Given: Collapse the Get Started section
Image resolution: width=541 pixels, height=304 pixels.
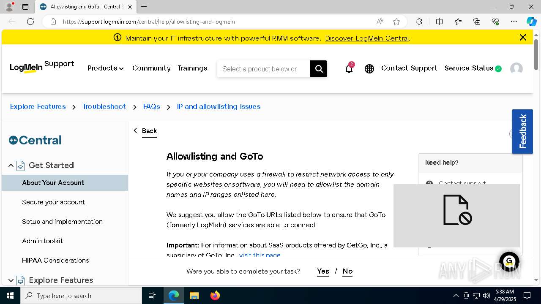Looking at the screenshot, I should click(11, 166).
